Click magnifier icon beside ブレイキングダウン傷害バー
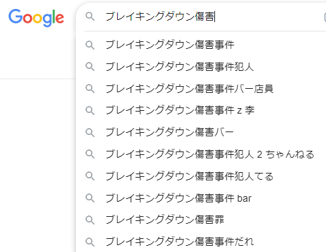This screenshot has height=252, width=326. point(90,132)
